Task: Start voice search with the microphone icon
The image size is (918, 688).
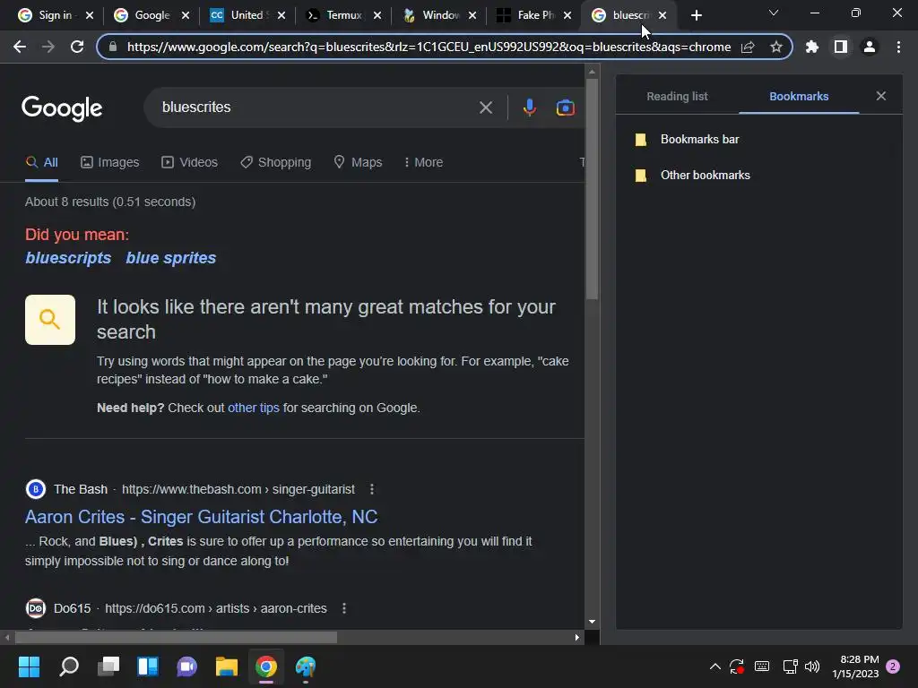Action: (529, 107)
